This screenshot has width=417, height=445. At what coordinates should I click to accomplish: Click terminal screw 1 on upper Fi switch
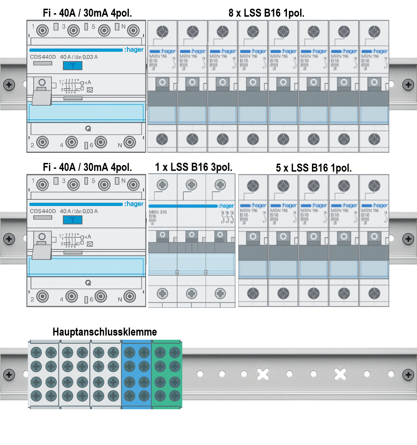pyautogui.click(x=42, y=31)
